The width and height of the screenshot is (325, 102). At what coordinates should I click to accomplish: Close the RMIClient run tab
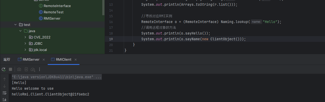coord(76,60)
